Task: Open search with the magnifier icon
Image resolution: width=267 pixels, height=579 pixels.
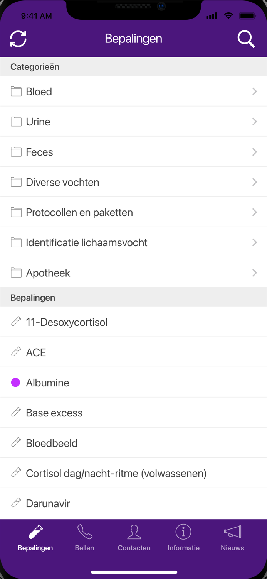Action: pos(246,39)
